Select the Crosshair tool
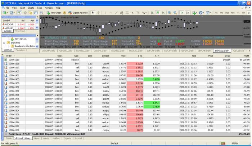Image resolution: width=252 pixels, height=146 pixels. (x=99, y=13)
